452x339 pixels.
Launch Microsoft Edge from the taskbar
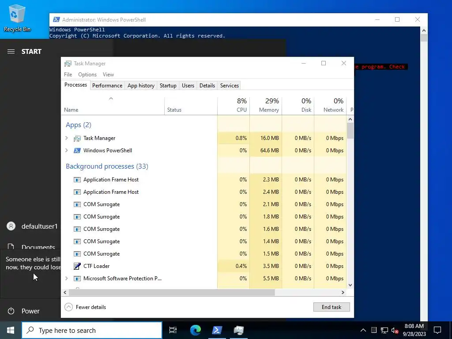tap(195, 330)
